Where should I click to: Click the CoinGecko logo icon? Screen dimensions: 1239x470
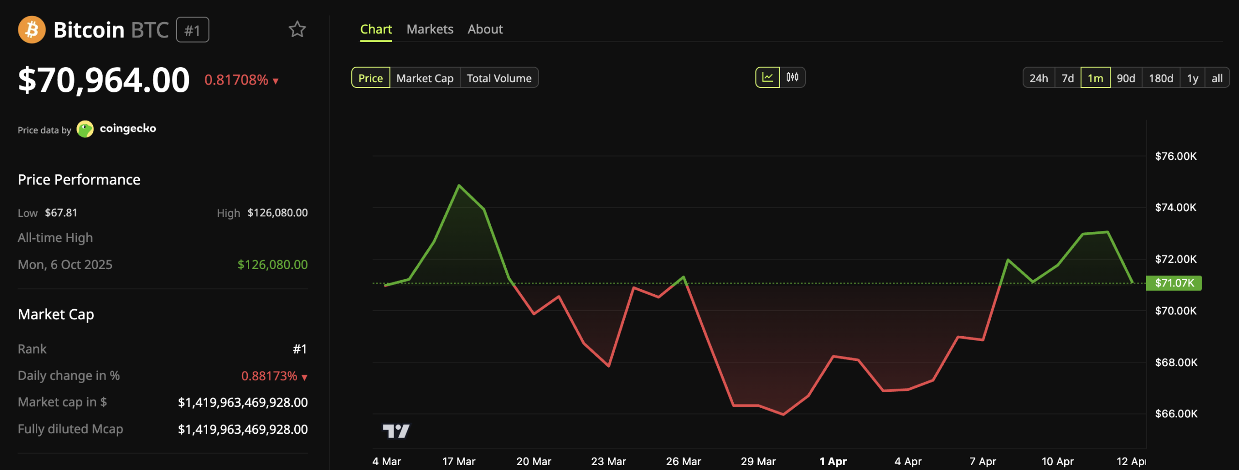85,129
